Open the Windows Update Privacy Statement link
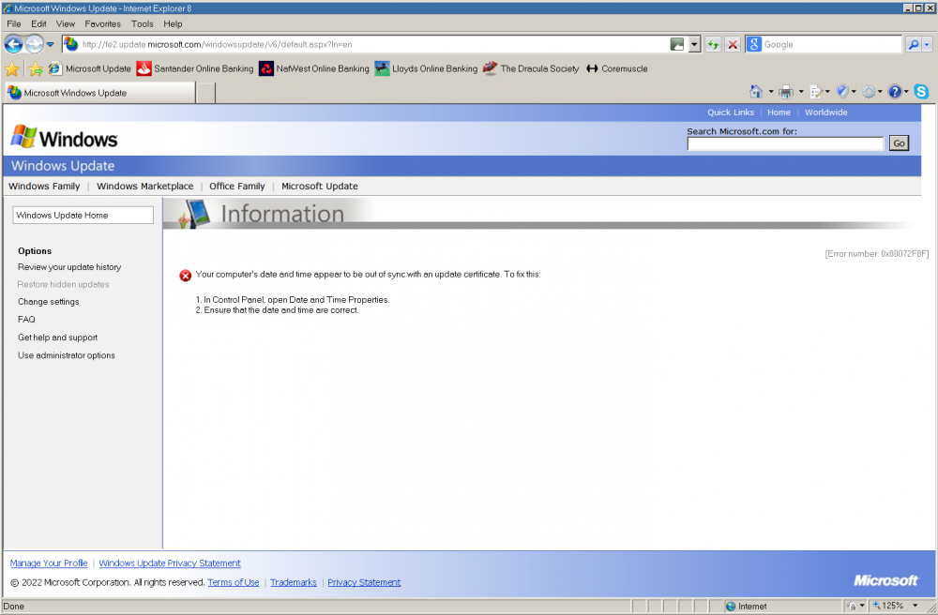The image size is (938, 615). pos(170,563)
